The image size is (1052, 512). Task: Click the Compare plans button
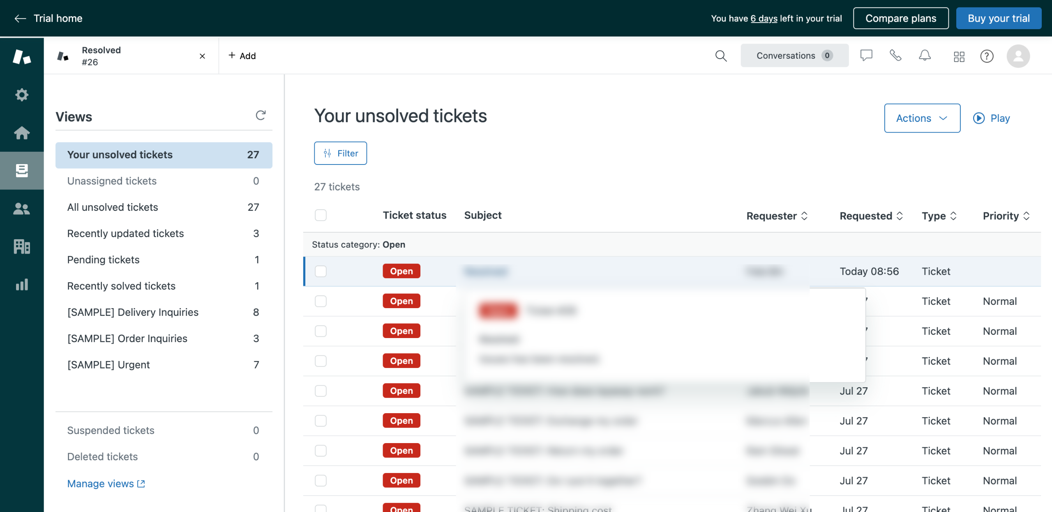coord(900,18)
